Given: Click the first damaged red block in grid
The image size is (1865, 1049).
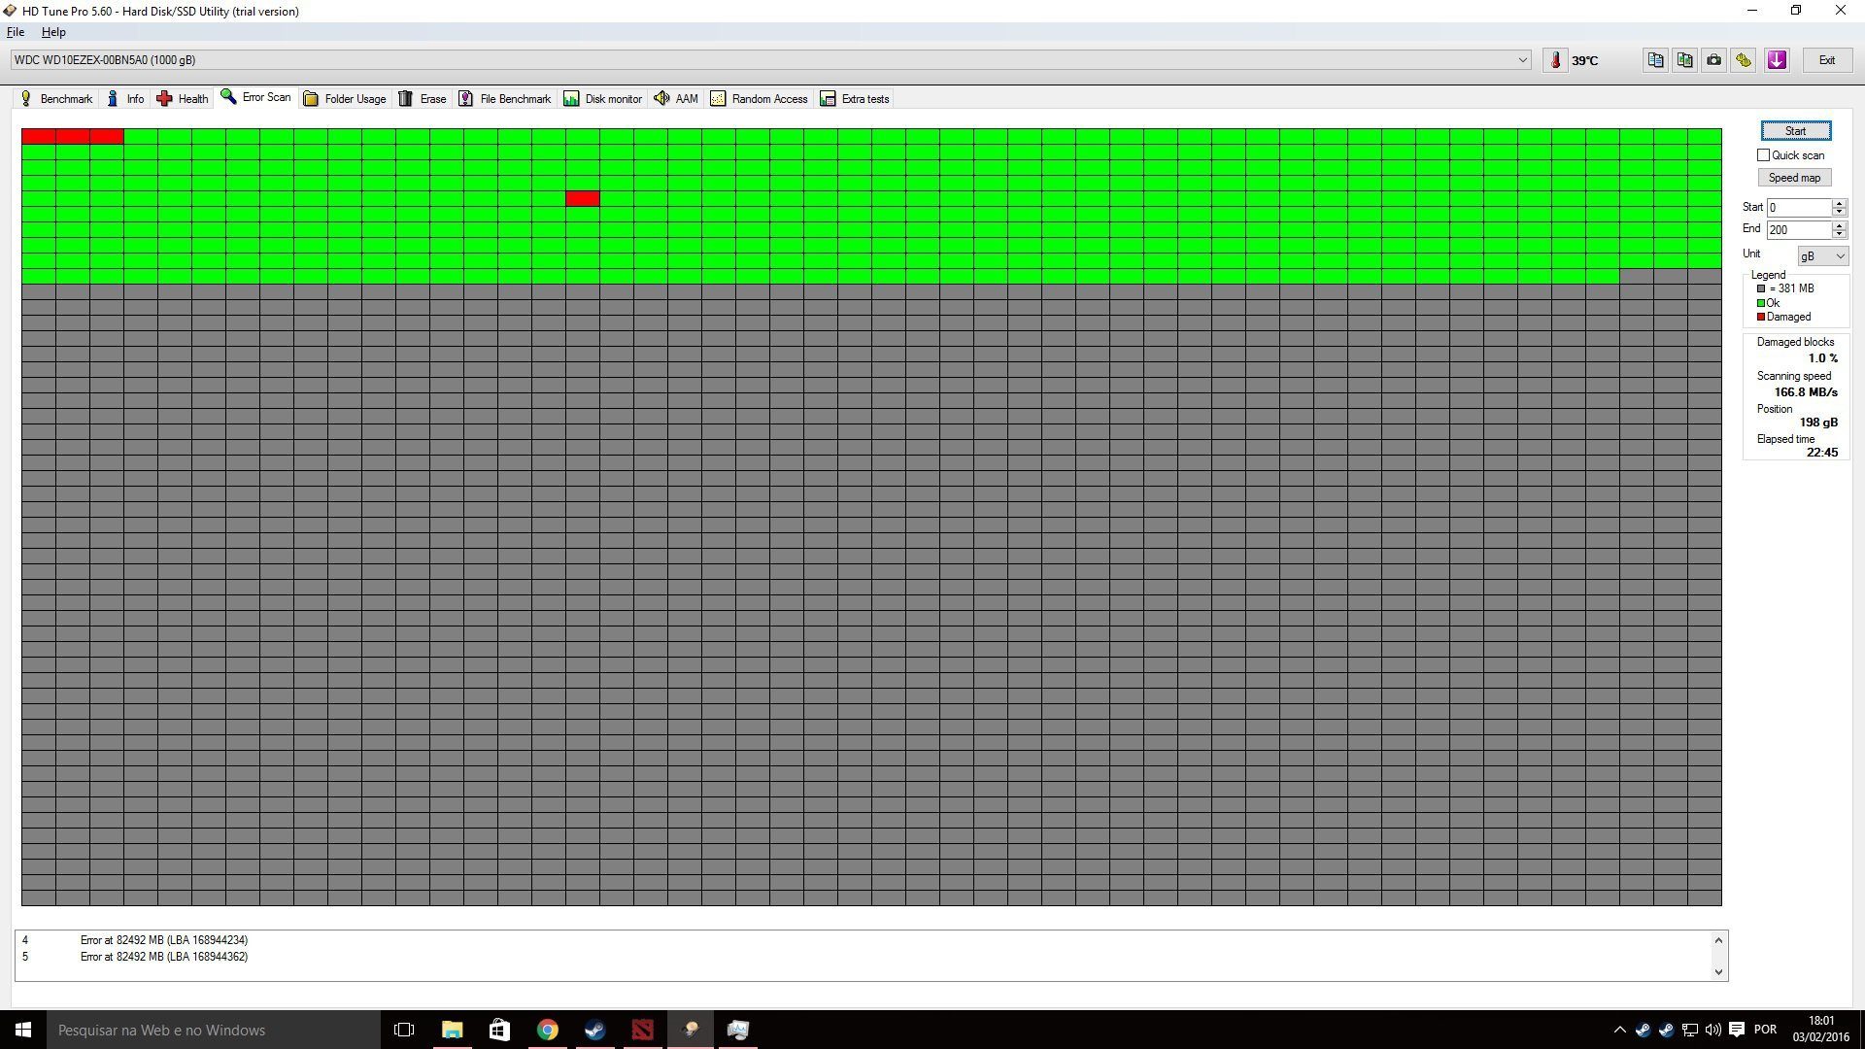Looking at the screenshot, I should point(39,136).
